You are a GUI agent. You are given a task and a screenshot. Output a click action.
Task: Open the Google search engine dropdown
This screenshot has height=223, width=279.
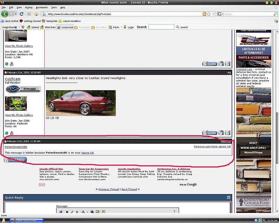click(220, 14)
